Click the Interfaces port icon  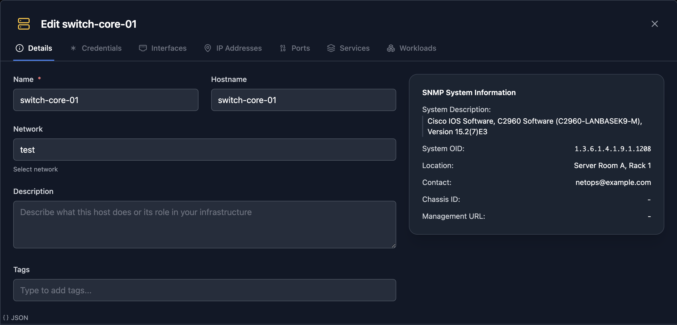(143, 48)
